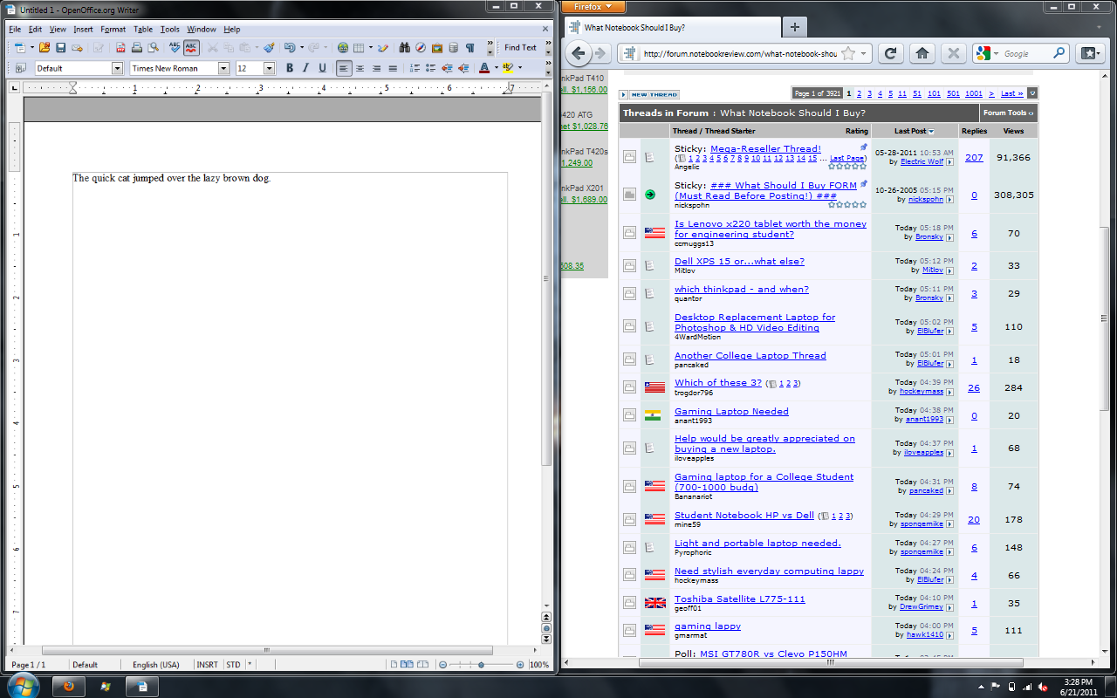This screenshot has height=698, width=1117.
Task: Adjust the zoom slider in Writer status bar
Action: click(481, 665)
